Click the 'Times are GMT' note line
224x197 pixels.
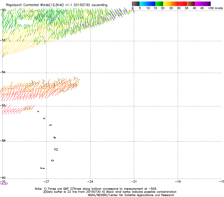[96, 189]
